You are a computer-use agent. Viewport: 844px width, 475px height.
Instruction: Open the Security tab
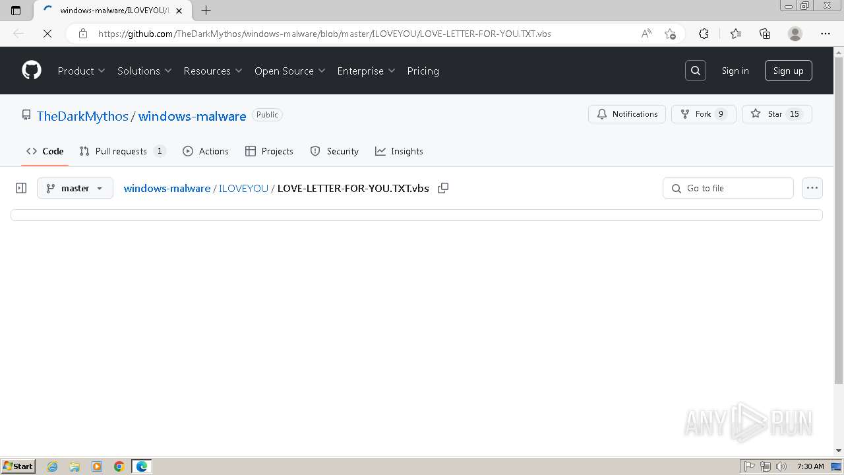(x=334, y=151)
